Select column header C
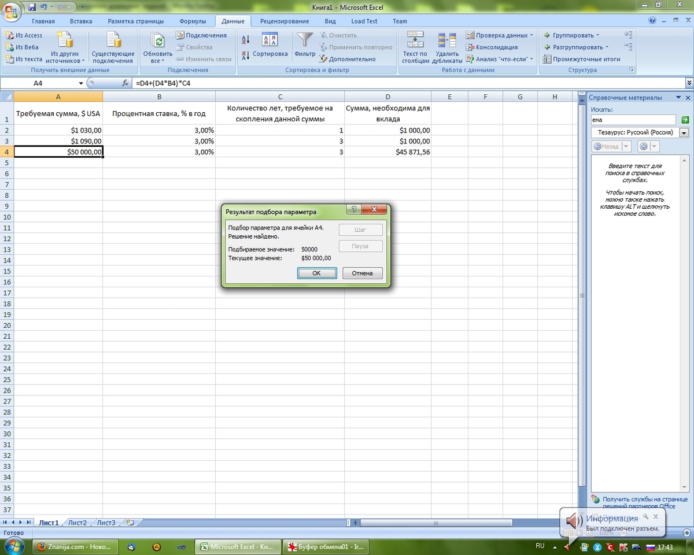Image resolution: width=694 pixels, height=555 pixels. click(280, 97)
